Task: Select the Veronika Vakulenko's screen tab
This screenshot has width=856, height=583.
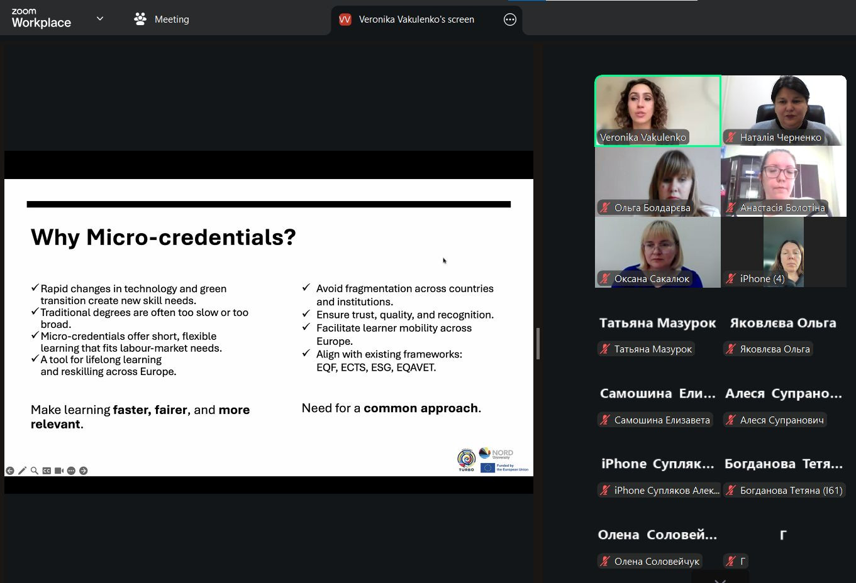Action: [416, 19]
